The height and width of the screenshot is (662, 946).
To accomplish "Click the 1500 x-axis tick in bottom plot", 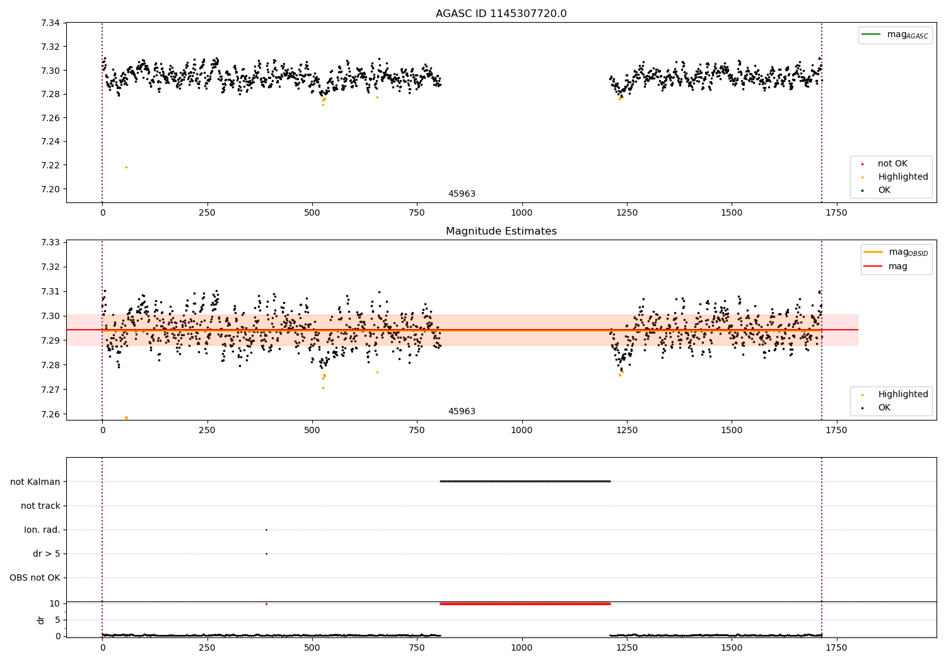I will pos(732,647).
